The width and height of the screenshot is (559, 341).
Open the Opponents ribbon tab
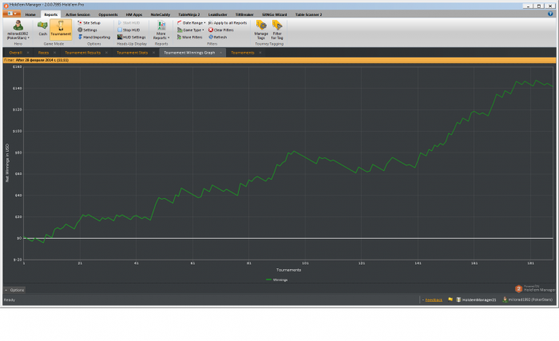pos(108,14)
